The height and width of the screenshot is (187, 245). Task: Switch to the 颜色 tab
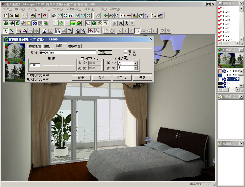pos(47,46)
